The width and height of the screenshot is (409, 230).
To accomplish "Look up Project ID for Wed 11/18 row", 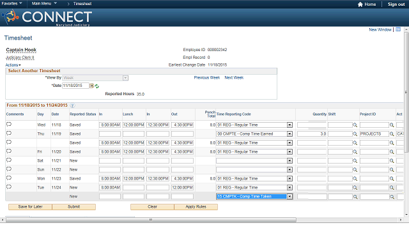I will click(x=392, y=125).
